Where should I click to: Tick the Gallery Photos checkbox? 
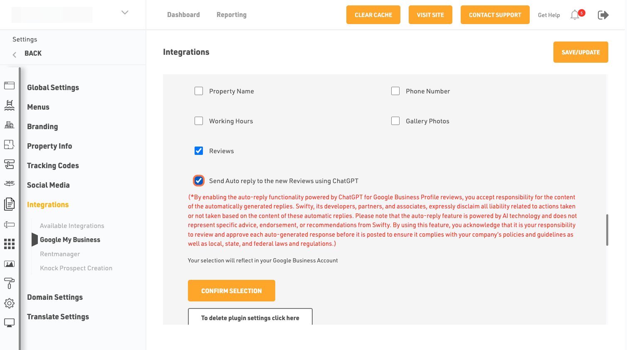coord(395,121)
